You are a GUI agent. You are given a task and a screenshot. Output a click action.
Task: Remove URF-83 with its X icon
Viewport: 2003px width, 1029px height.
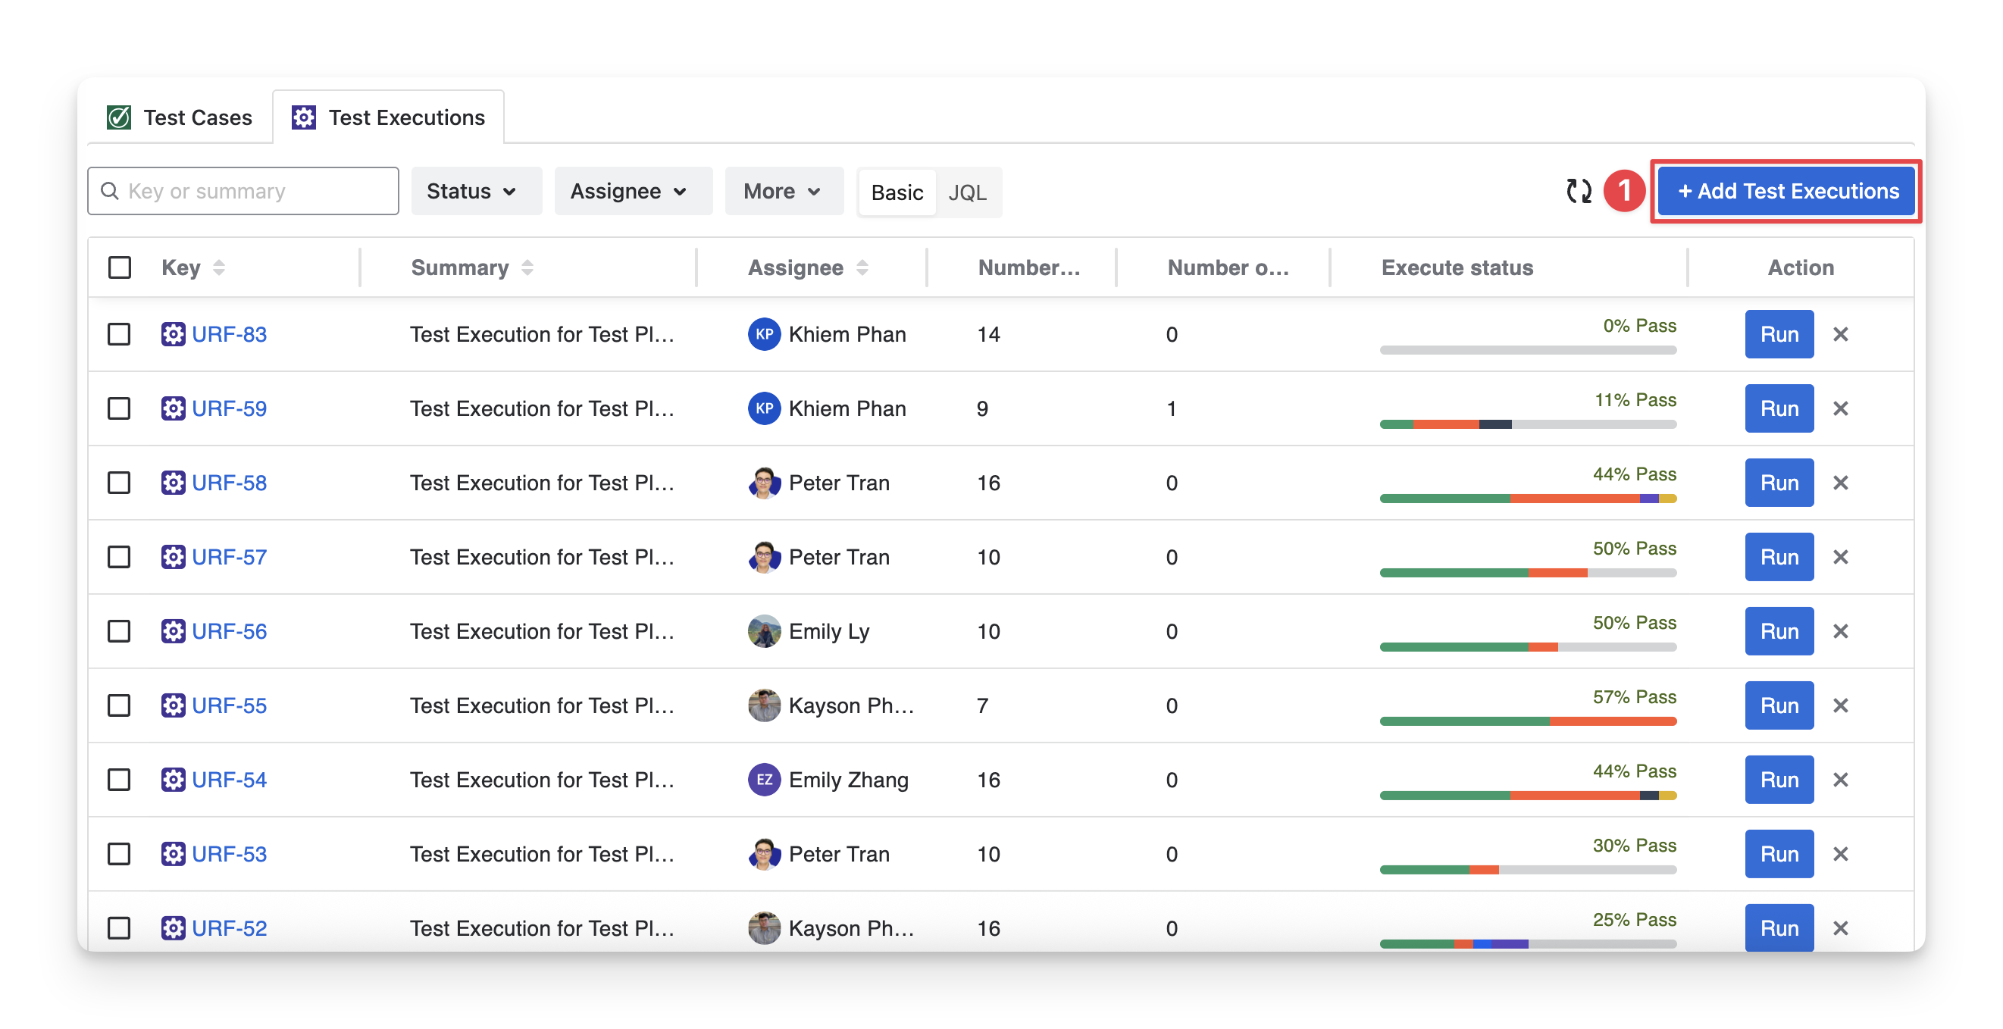pyautogui.click(x=1840, y=334)
